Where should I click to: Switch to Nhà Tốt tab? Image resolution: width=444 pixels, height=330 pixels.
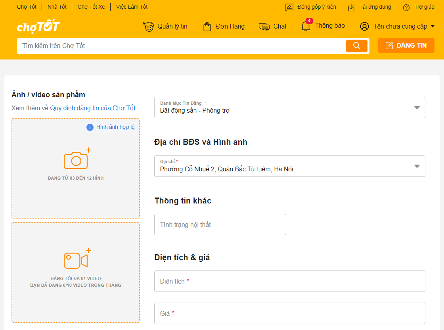pos(57,7)
